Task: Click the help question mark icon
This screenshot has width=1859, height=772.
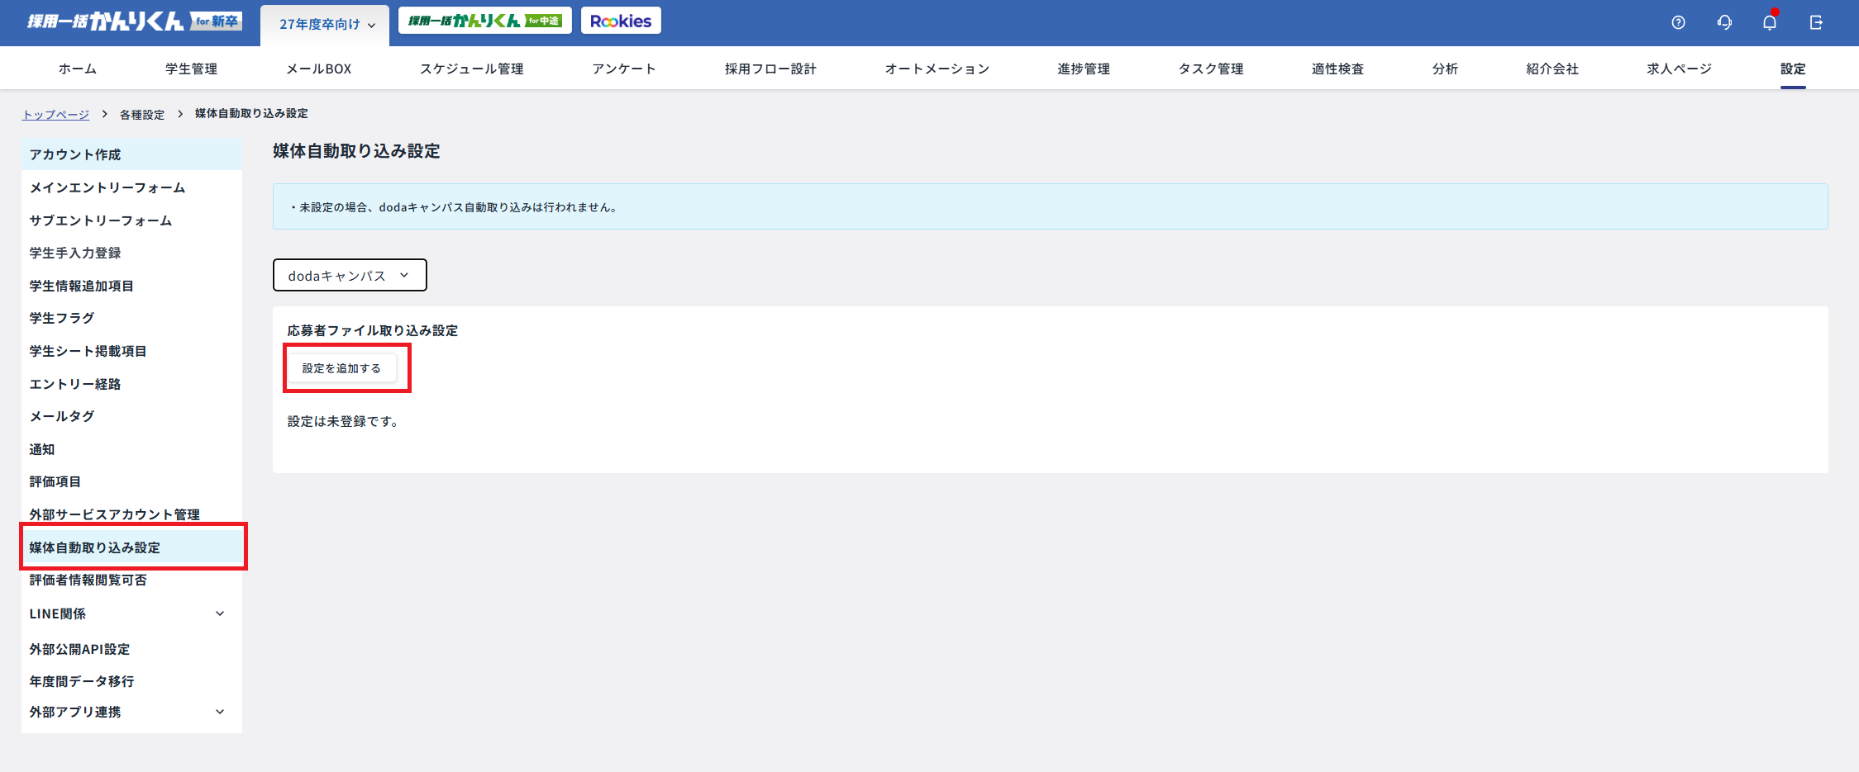Action: (x=1678, y=22)
